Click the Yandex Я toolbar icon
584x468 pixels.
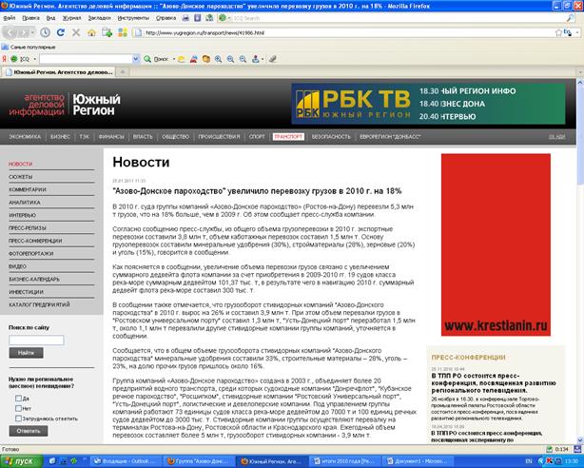[4, 59]
